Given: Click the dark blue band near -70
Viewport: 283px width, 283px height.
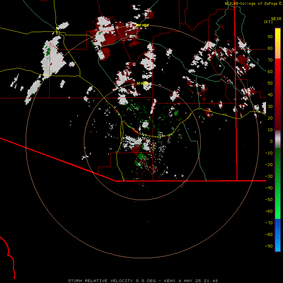Looking at the screenshot, I should pos(278,224).
